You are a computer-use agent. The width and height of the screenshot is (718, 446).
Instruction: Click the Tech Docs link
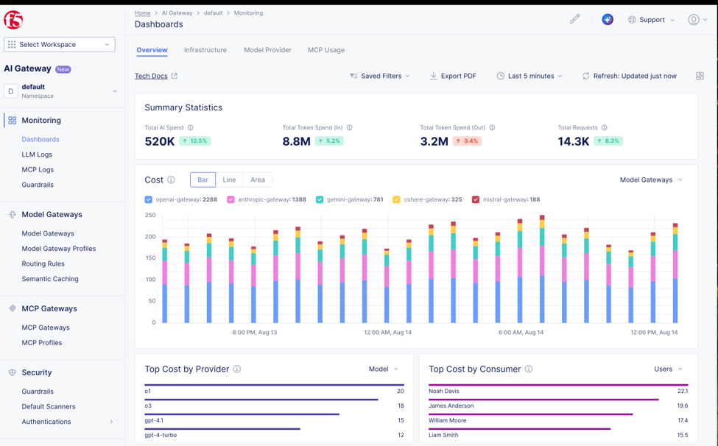tap(151, 76)
